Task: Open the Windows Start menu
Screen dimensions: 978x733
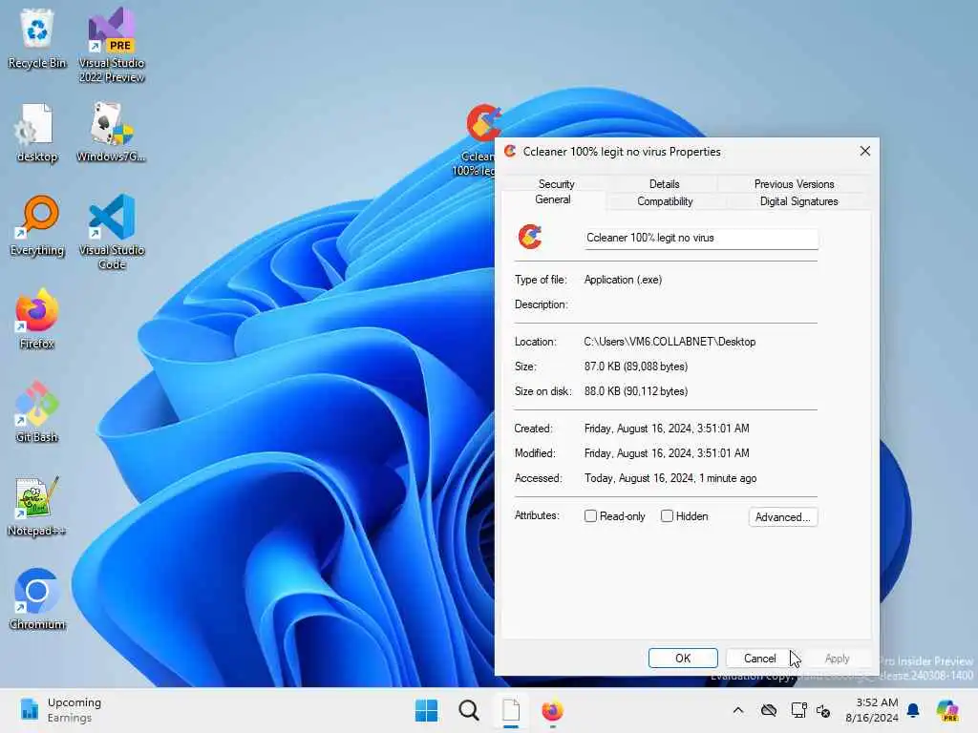Action: [427, 710]
